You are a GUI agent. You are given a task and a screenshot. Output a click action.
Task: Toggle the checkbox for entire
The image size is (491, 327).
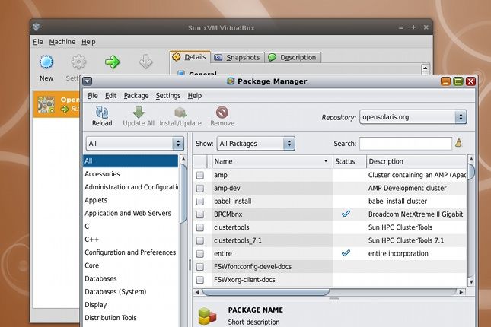(199, 253)
